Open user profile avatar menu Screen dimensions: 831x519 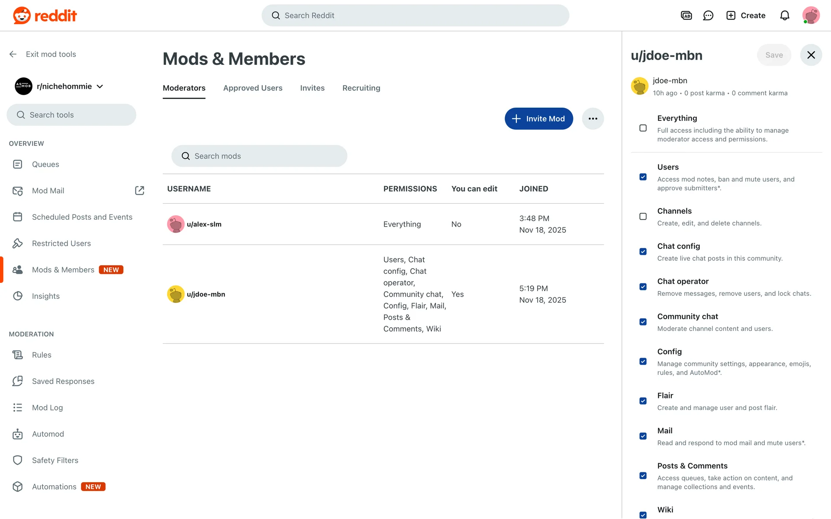tap(811, 16)
